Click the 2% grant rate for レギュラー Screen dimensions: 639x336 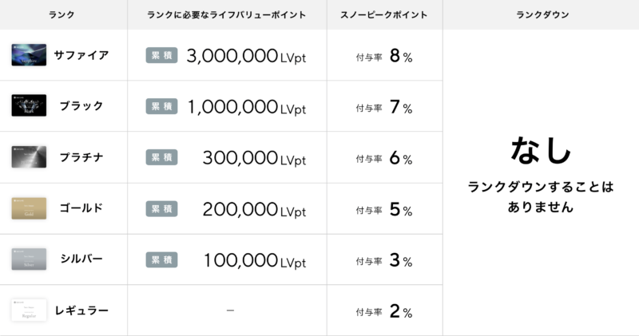pos(401,311)
